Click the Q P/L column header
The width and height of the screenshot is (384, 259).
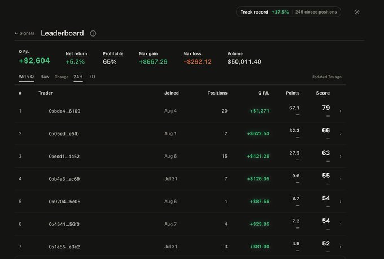click(264, 93)
